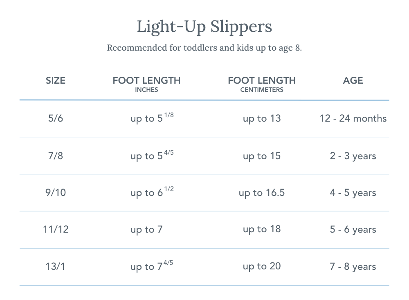Click the recommended age subtitle text
The height and width of the screenshot is (300, 409).
204,48
